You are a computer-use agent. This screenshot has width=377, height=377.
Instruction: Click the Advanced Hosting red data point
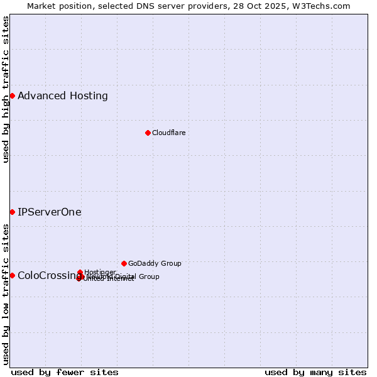(x=12, y=96)
